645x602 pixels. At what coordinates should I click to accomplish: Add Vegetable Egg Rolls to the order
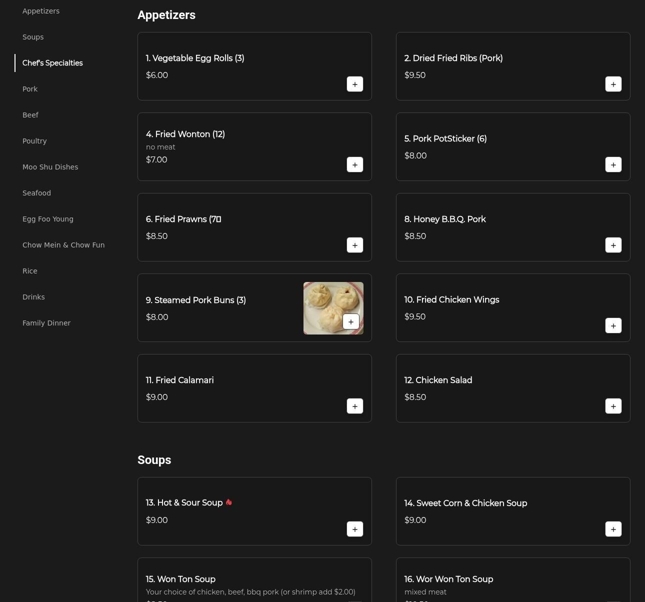pyautogui.click(x=355, y=84)
